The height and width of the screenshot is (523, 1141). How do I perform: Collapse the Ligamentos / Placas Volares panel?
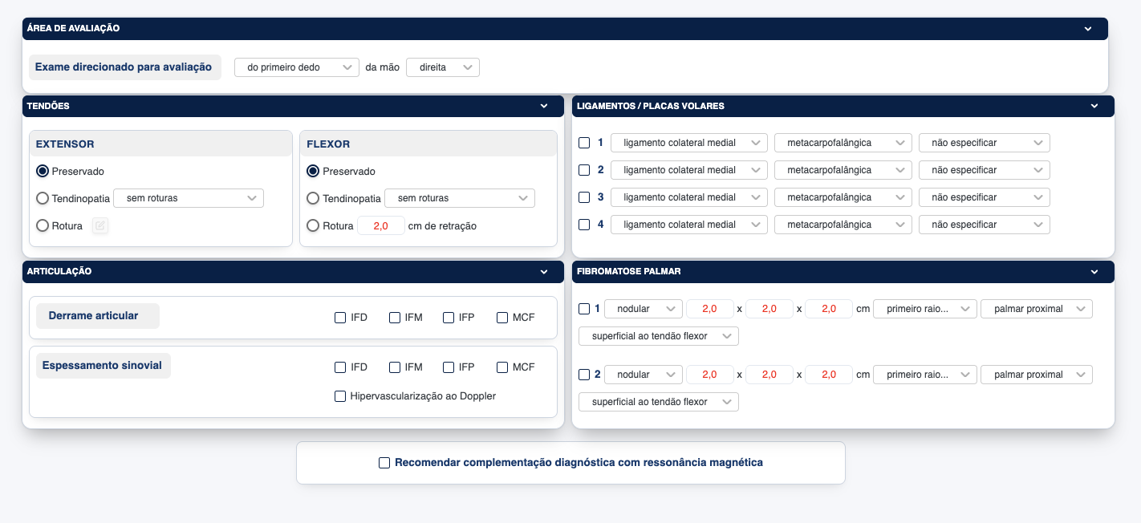[1094, 106]
